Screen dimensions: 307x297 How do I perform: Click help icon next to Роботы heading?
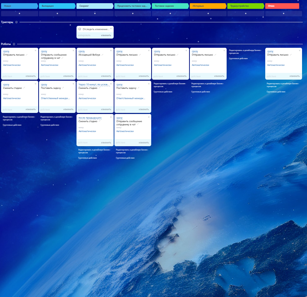point(14,44)
